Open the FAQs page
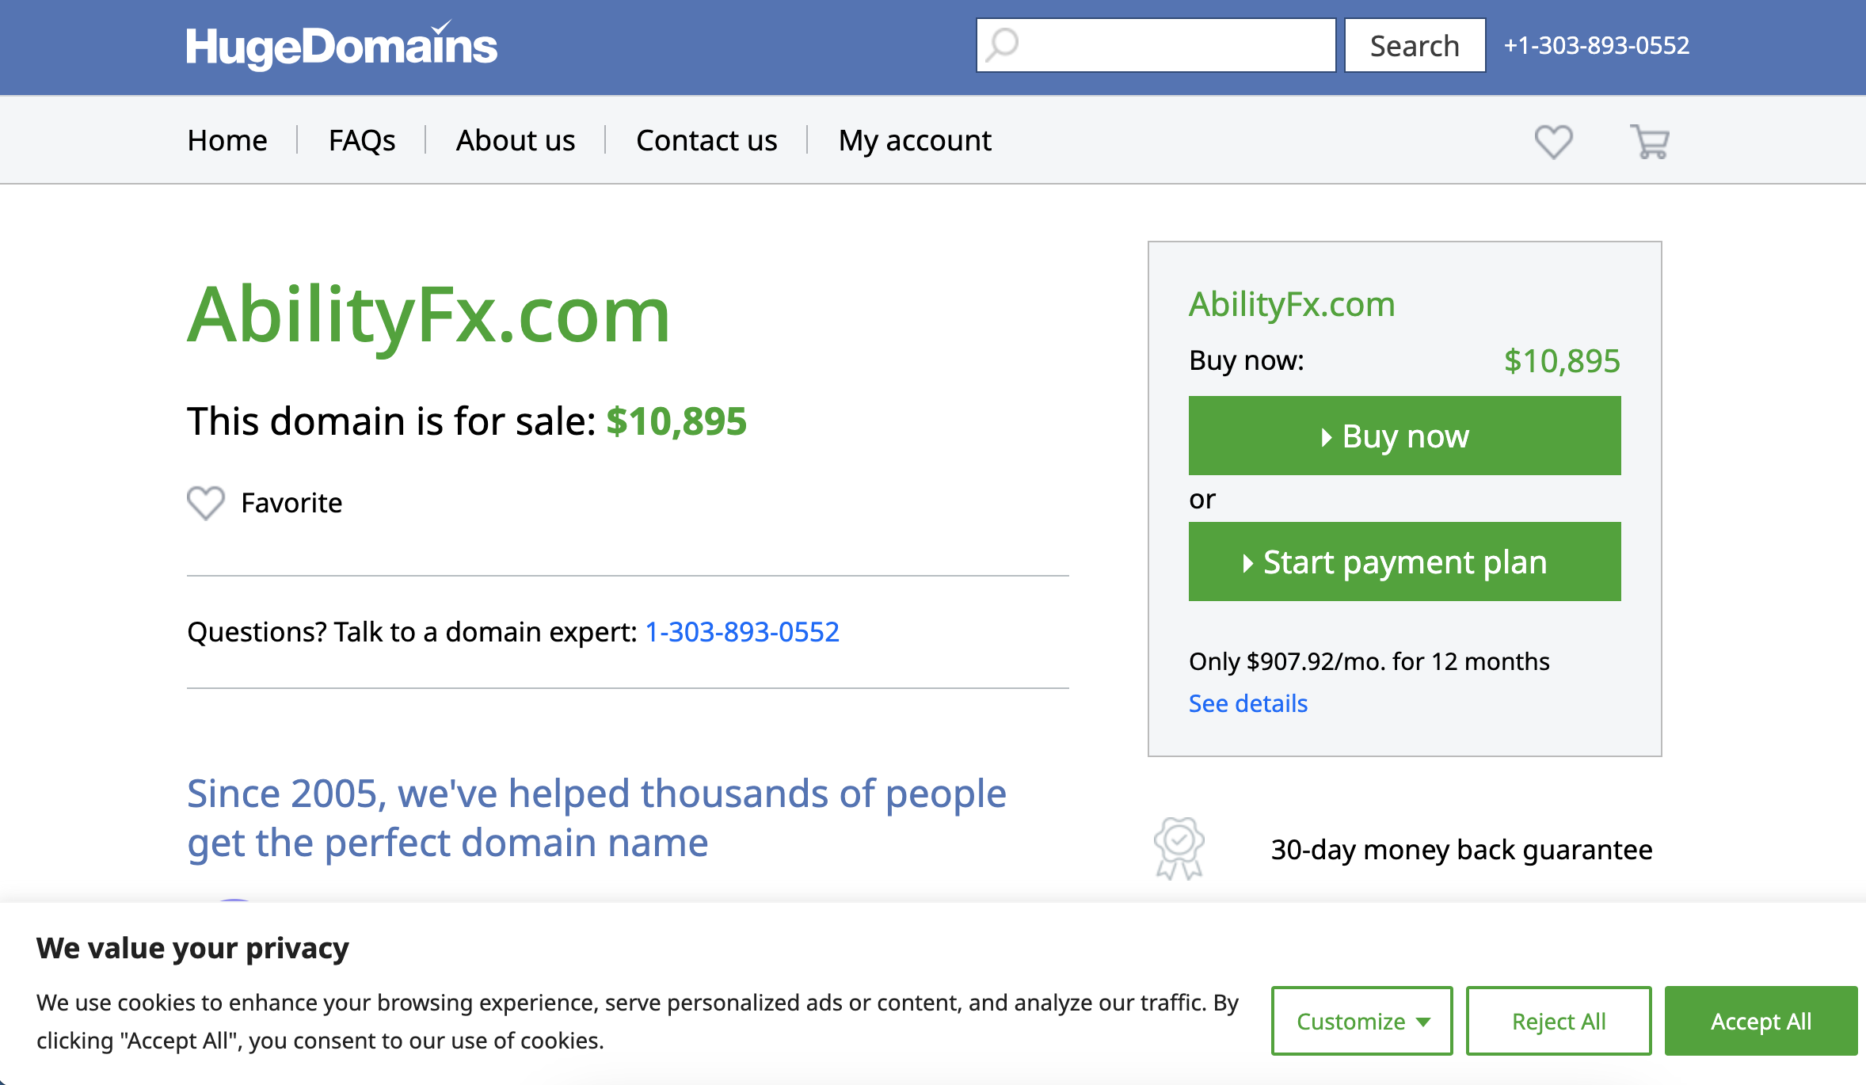Viewport: 1866px width, 1085px height. click(x=362, y=140)
